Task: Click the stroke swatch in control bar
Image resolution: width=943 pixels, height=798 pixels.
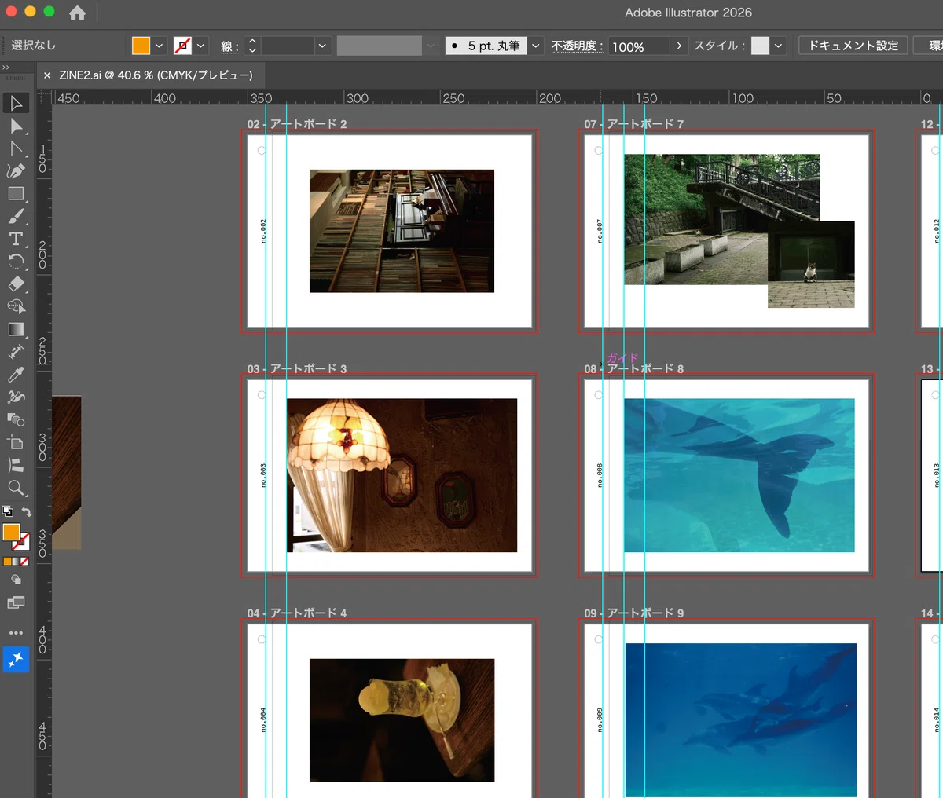Action: coord(182,46)
